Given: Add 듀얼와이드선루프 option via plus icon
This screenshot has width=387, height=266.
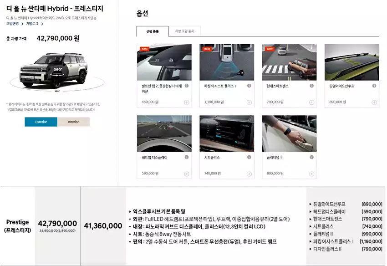Looking at the screenshot, I should click(374, 102).
